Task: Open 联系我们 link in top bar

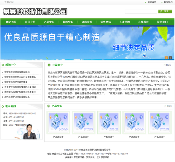Action: point(168,2)
